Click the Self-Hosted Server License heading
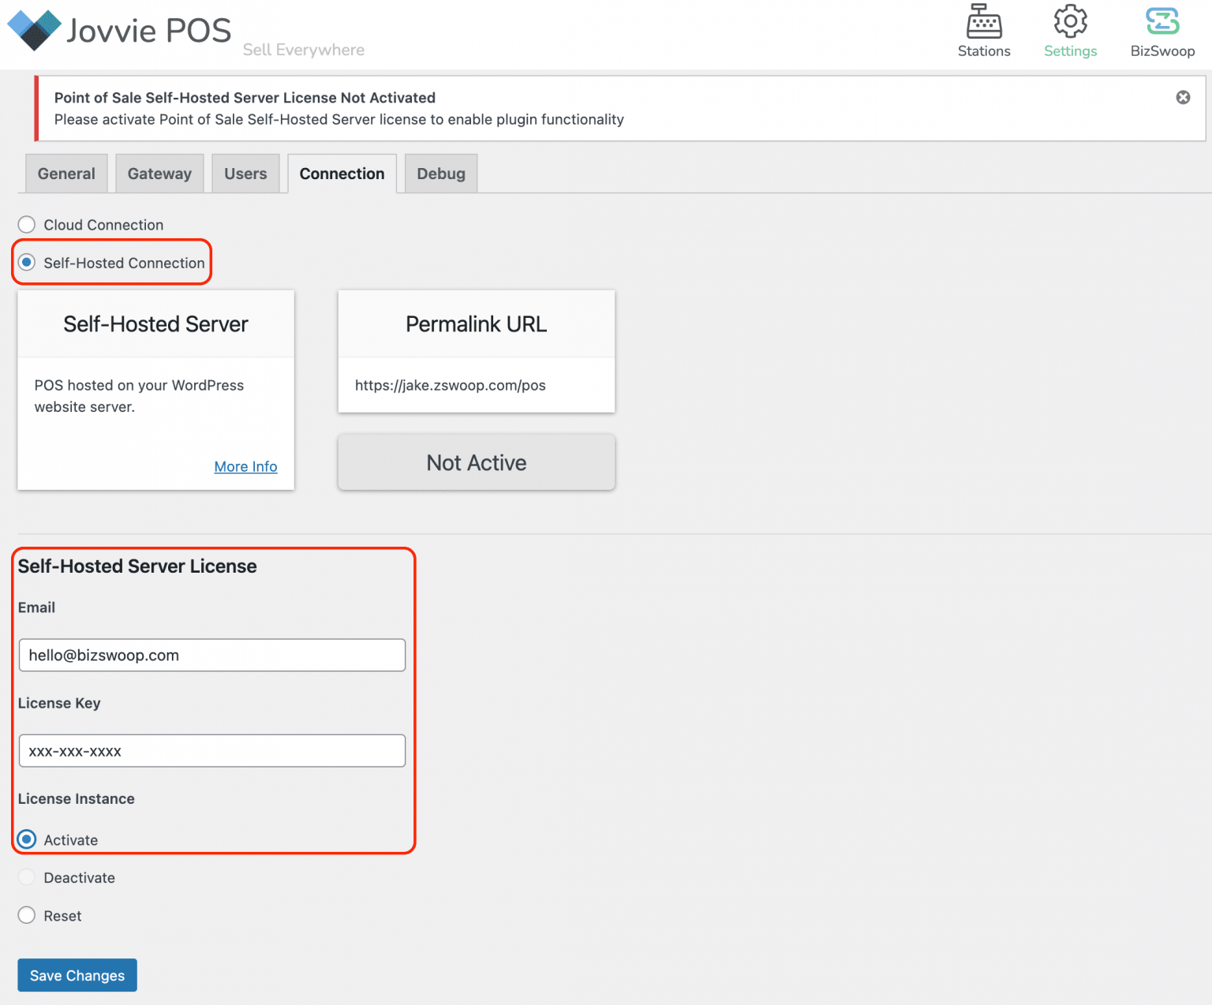This screenshot has height=1005, width=1212. 137,566
